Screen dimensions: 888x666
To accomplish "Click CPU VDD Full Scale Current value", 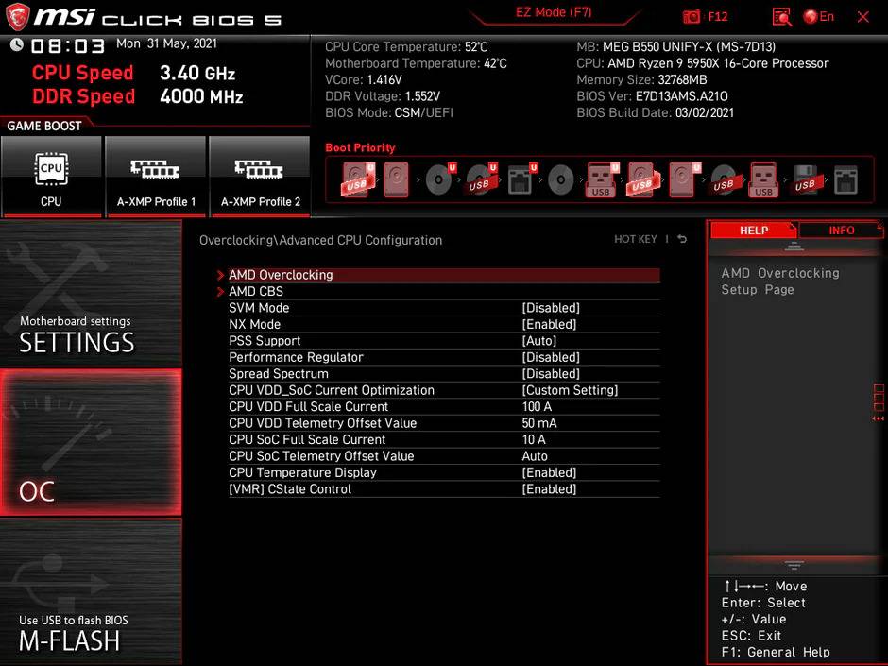I will pos(537,407).
